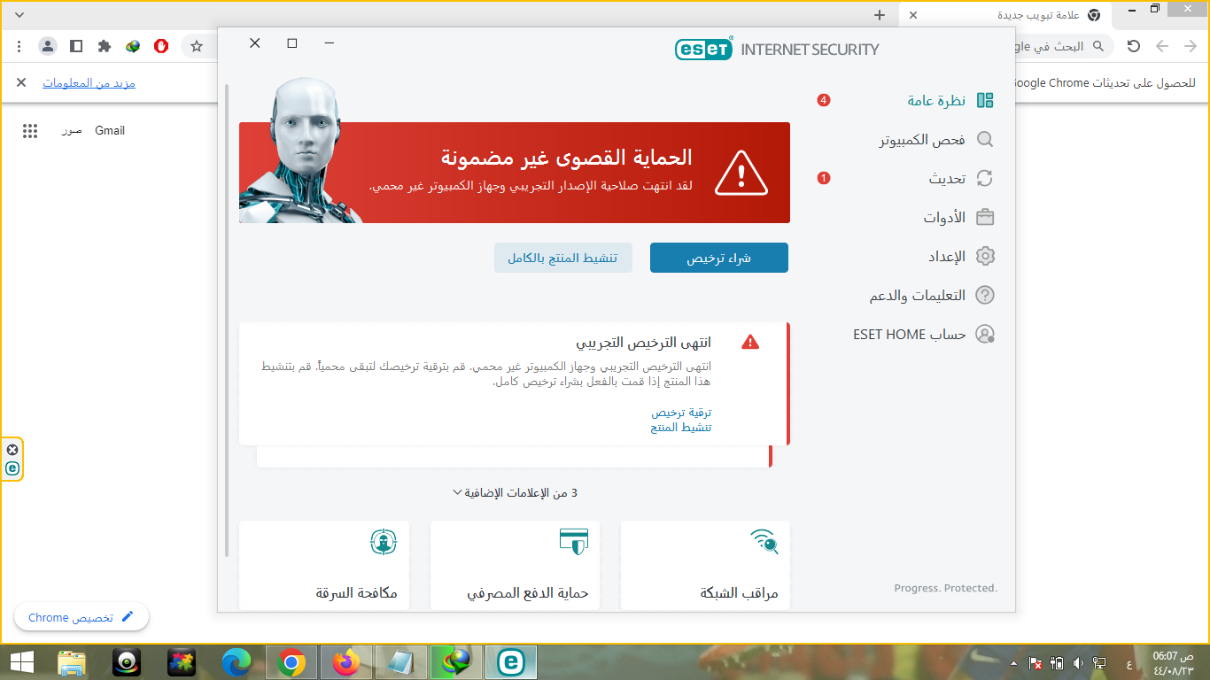Click Images (صور) link on Chrome page

click(72, 130)
